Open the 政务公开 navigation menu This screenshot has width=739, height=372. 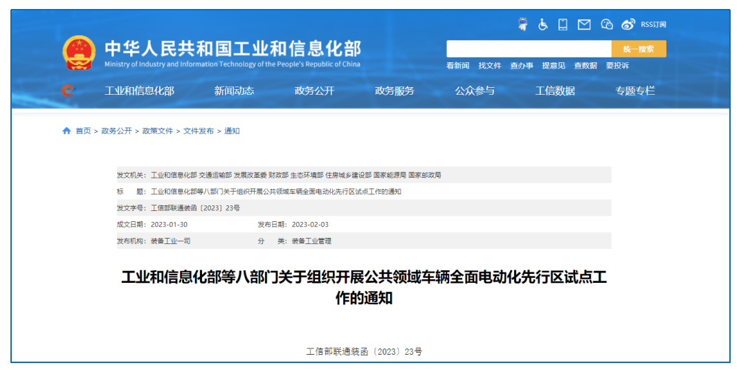314,91
